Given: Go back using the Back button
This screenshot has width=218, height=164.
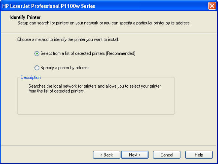Looking at the screenshot, I should [106, 155].
